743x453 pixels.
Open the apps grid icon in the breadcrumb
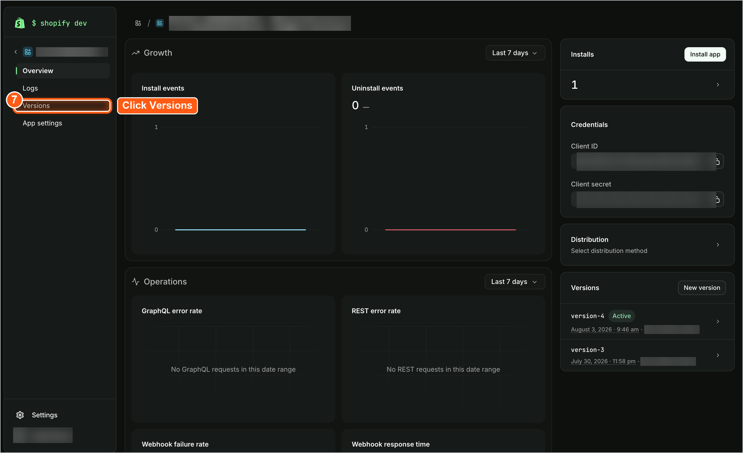138,23
